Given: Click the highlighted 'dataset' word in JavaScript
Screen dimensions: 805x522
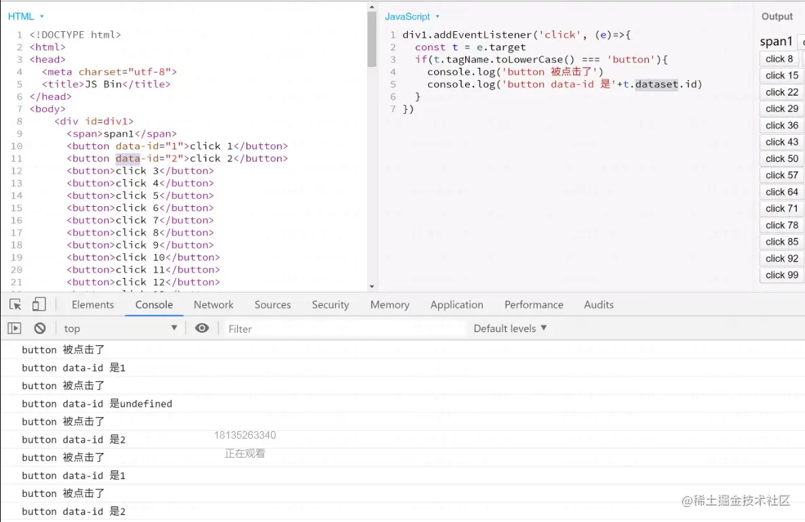Looking at the screenshot, I should pos(656,84).
